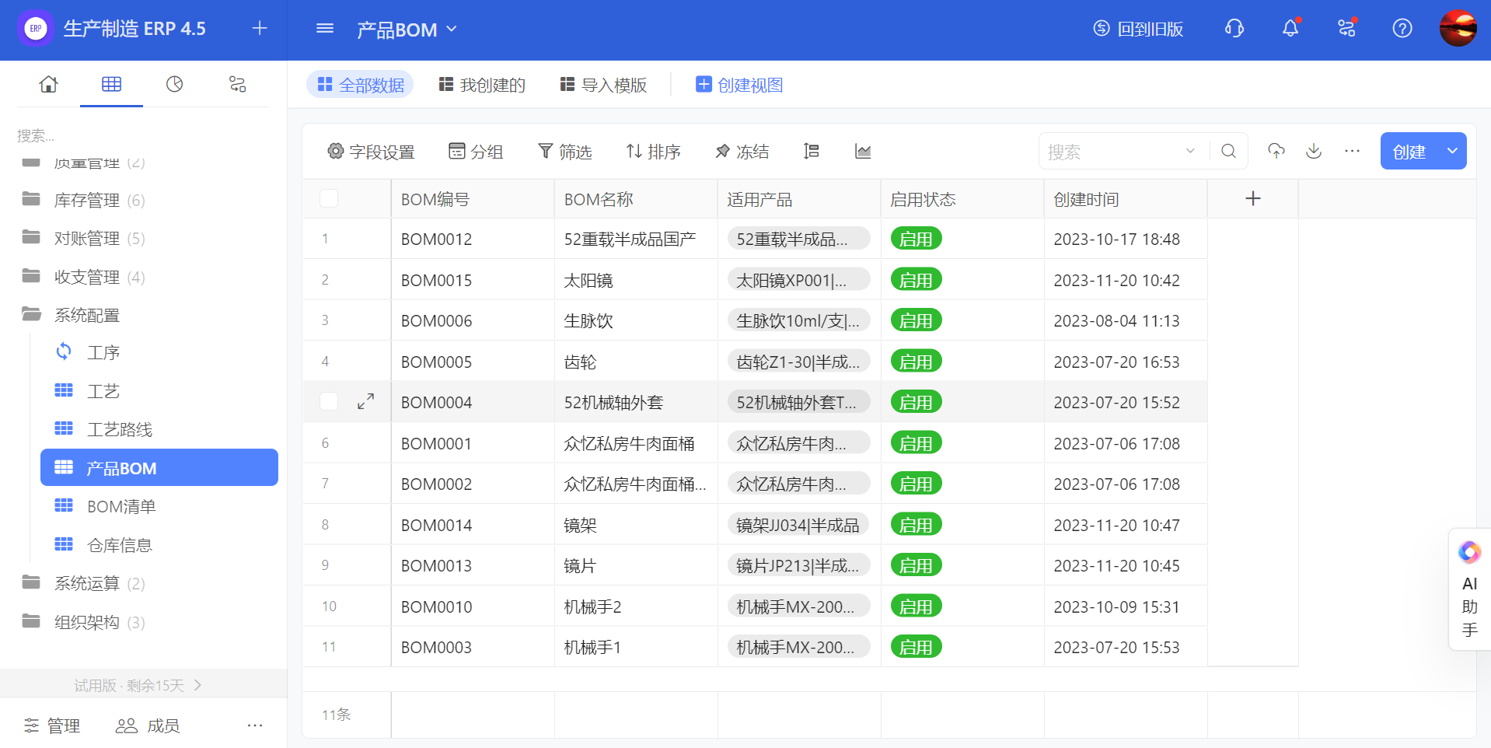
Task: Open the 创建 button dropdown arrow
Action: [1451, 151]
